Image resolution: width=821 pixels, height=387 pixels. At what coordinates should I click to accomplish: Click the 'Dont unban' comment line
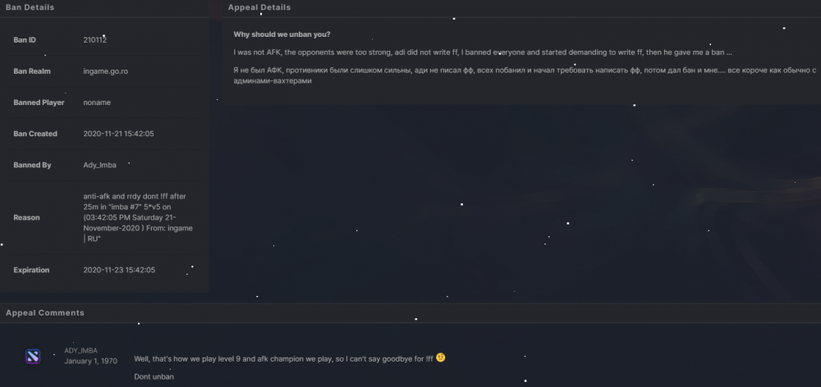[154, 376]
